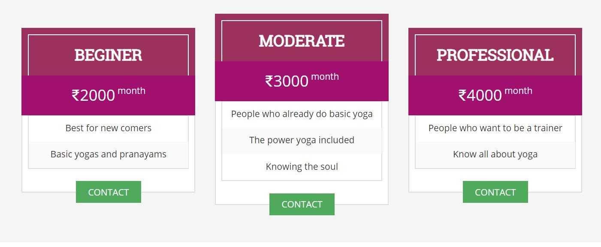Screen dimensions: 601x247
Task: Click "People who want to be a trainer"
Action: (x=495, y=128)
